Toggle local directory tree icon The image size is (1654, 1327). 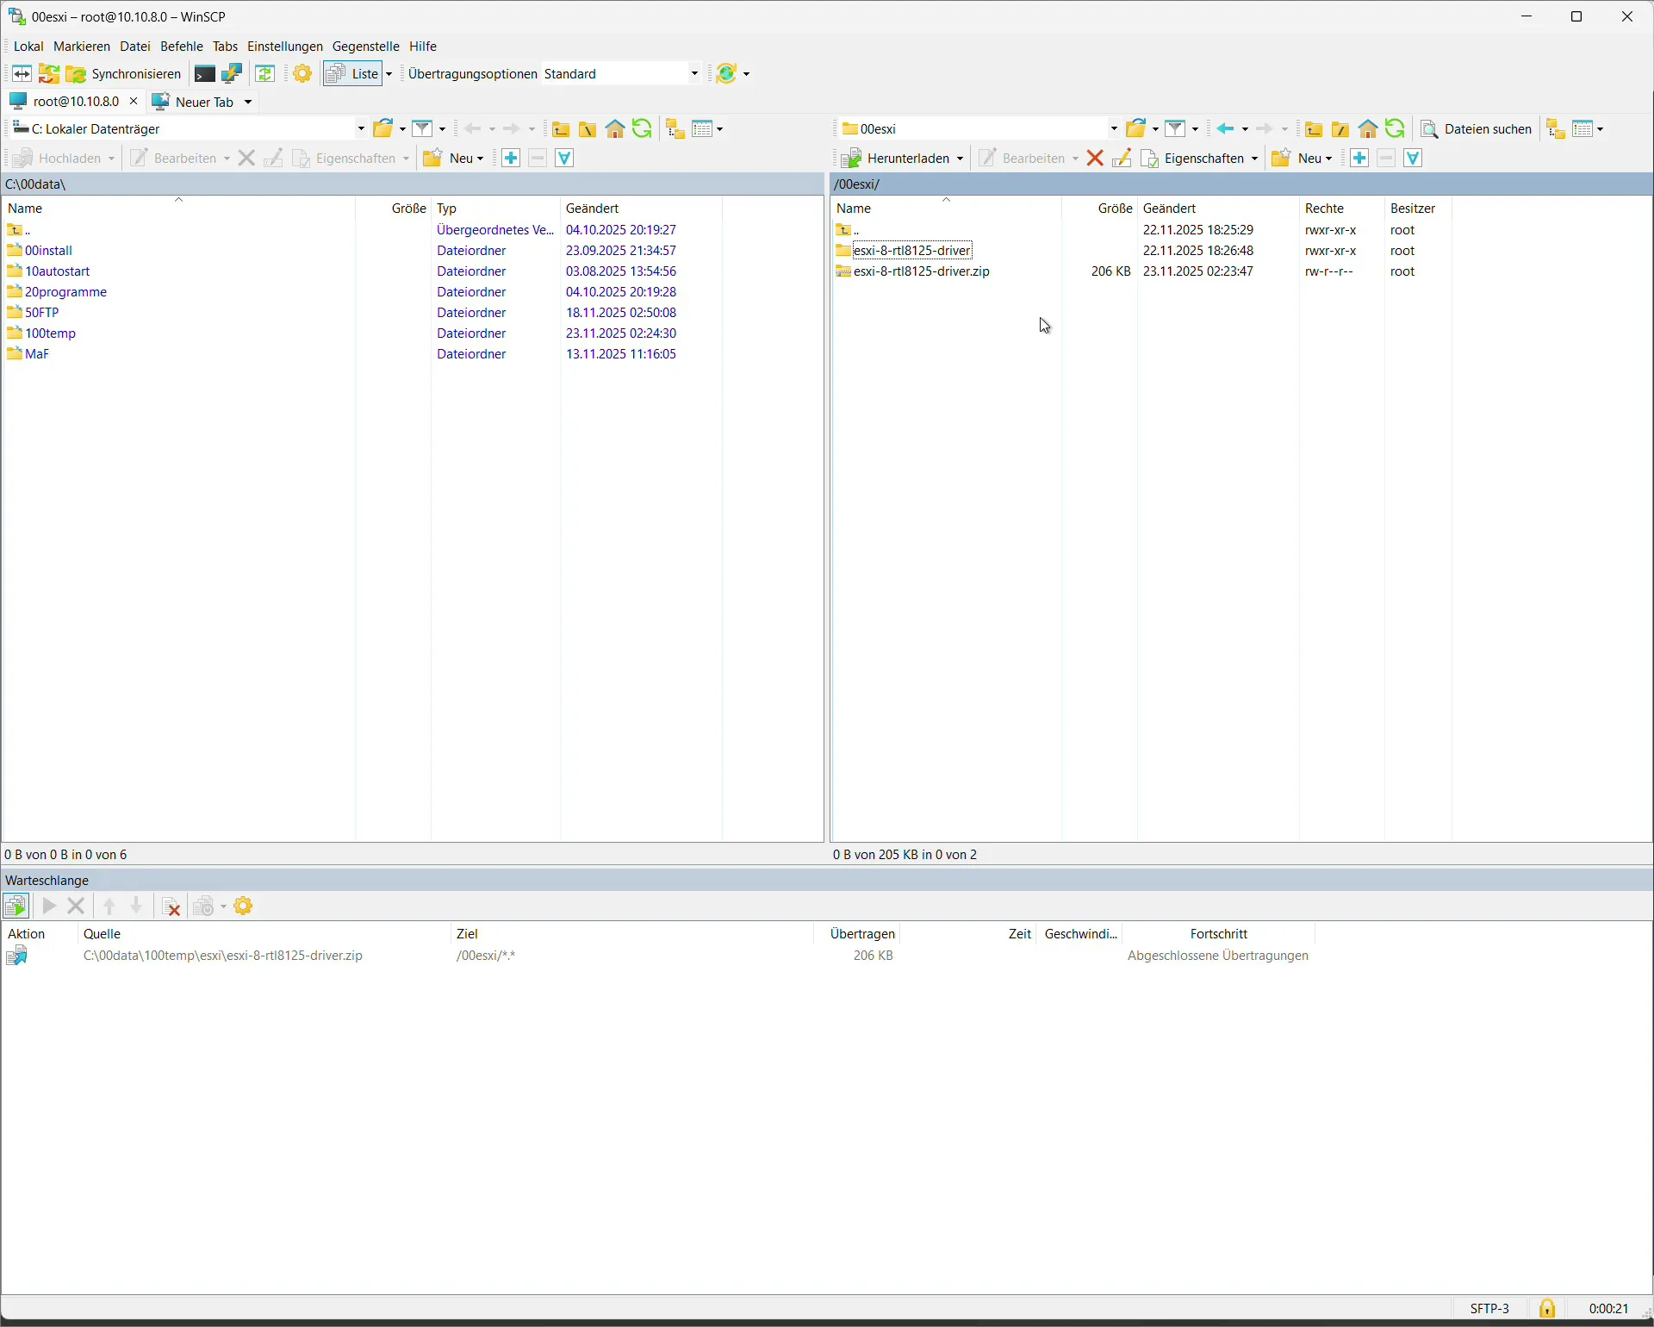coord(676,129)
